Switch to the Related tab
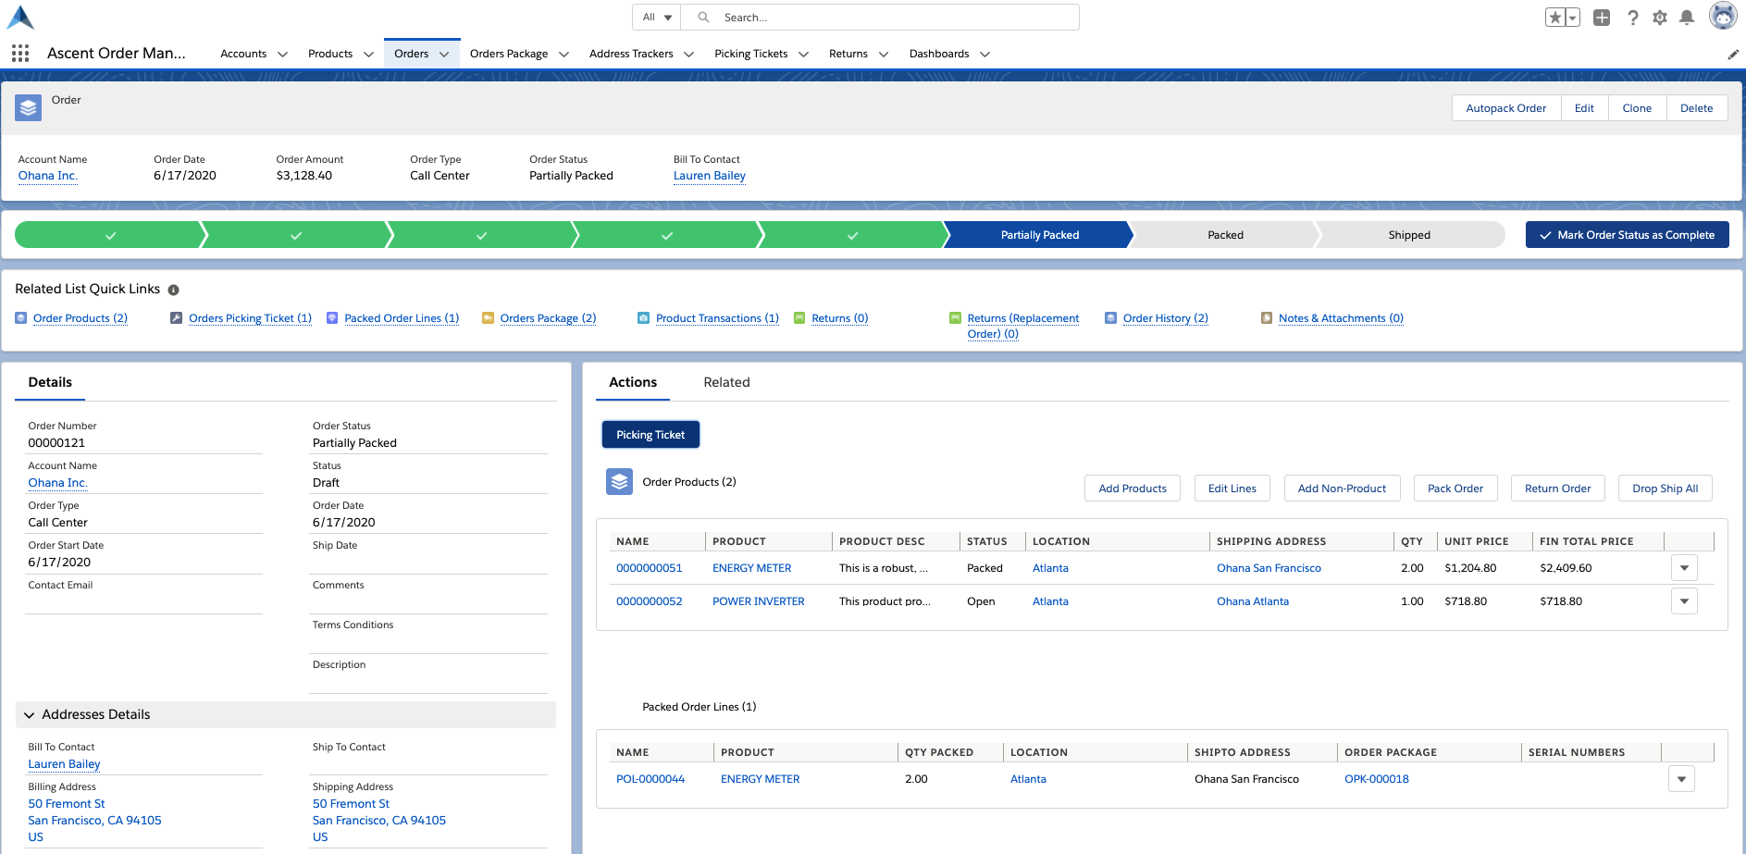The height and width of the screenshot is (854, 1746). (726, 382)
